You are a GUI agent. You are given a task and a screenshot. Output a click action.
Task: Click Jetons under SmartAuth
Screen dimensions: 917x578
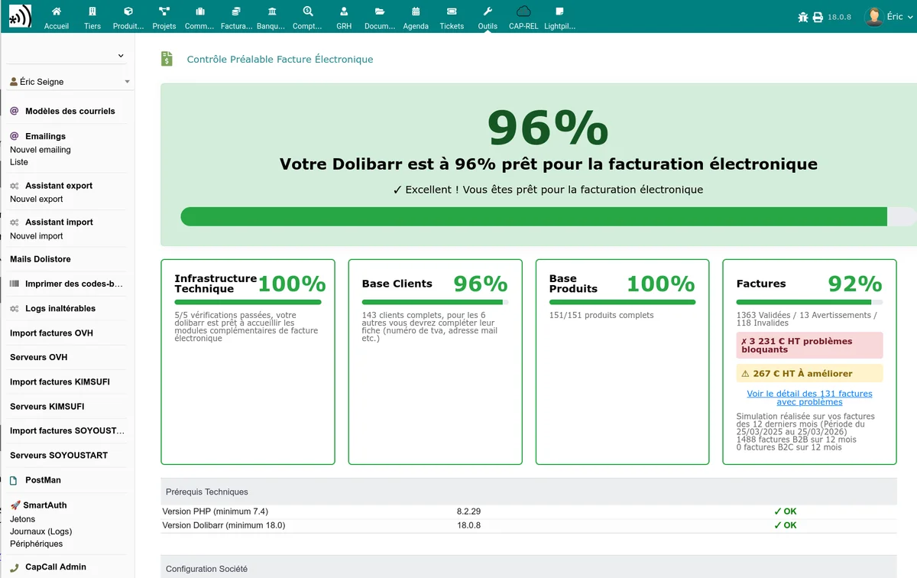[23, 519]
